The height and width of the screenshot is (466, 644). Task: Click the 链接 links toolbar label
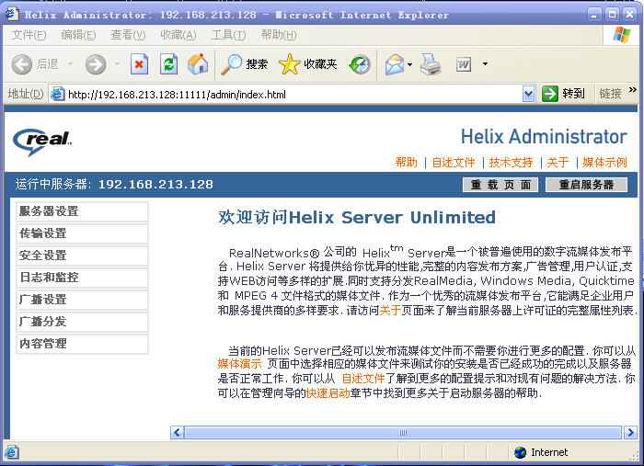click(x=610, y=94)
